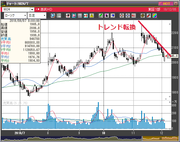The width and height of the screenshot is (180, 142).
Task: Open the dropdown arrow beside stock code 9024
Action: tap(32, 9)
